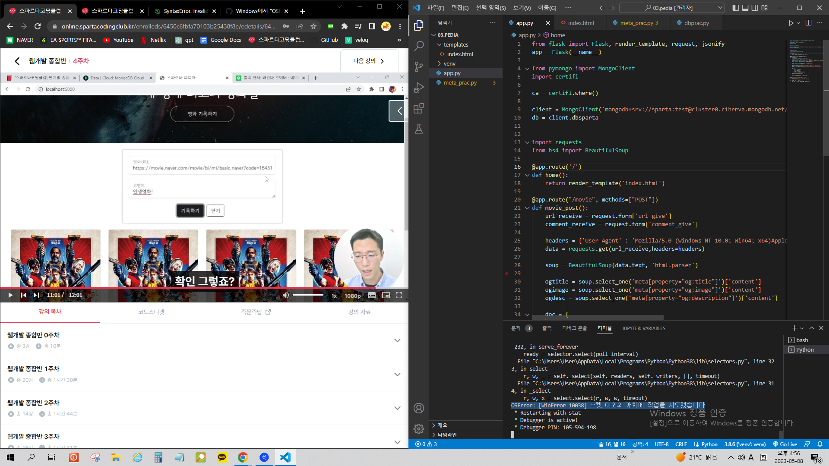Viewport: 829px width, 466px height.
Task: Open 즉문즉답 link
Action: pos(256,312)
